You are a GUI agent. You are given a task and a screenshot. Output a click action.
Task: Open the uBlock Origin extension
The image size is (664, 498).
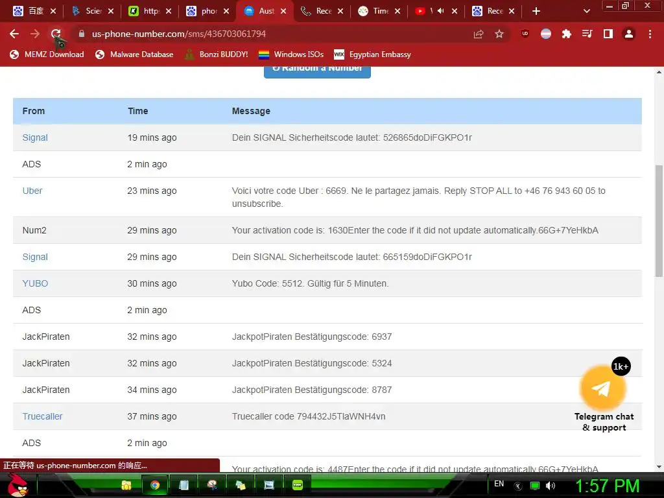pyautogui.click(x=525, y=34)
